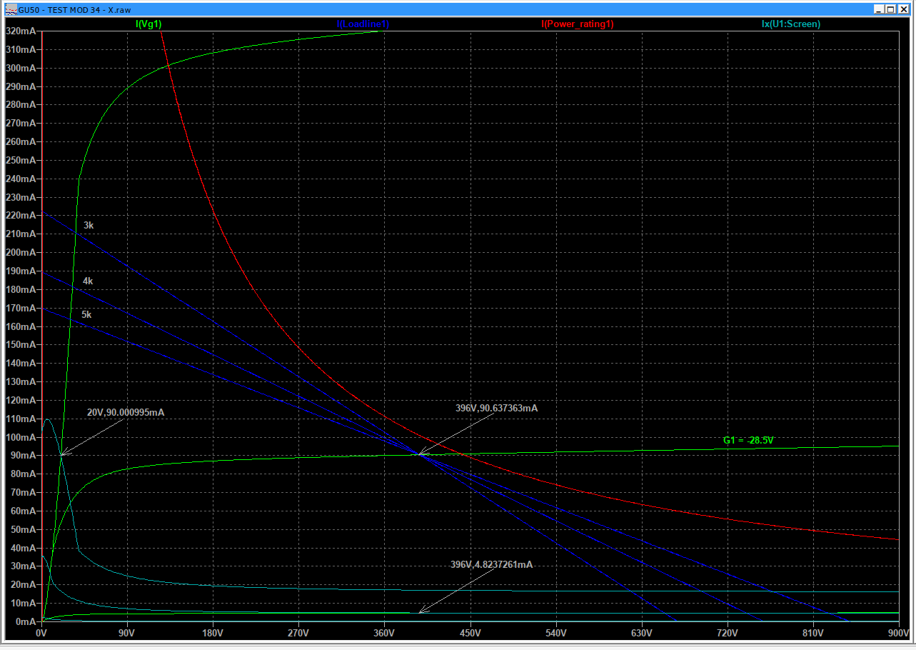
Task: Select the G1 = -28.5V curve label
Action: click(748, 440)
